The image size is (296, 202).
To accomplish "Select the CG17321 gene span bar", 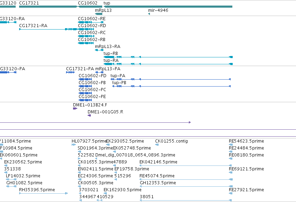I will (48, 7).
